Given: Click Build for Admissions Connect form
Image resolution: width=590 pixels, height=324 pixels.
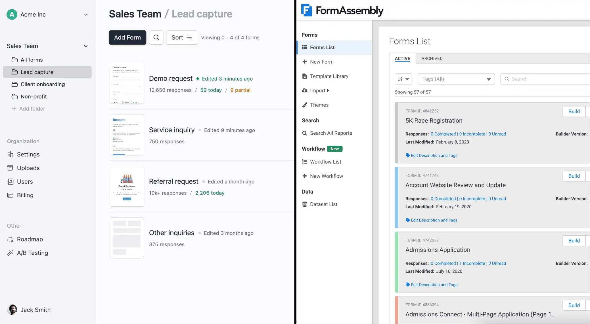Looking at the screenshot, I should point(574,305).
